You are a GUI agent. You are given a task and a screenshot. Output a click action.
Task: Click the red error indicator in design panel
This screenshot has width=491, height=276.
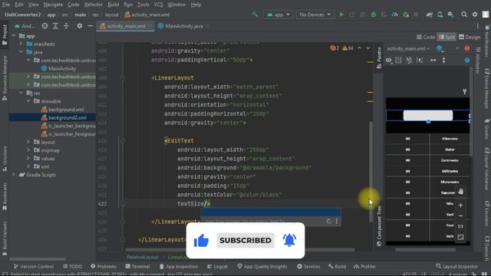pos(467,48)
